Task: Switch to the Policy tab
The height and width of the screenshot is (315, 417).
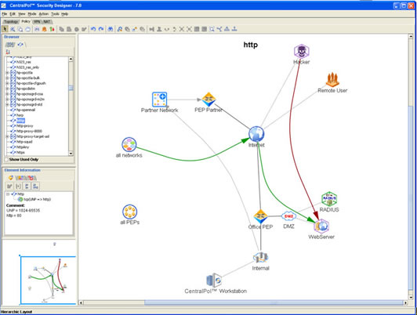Action: [x=26, y=21]
